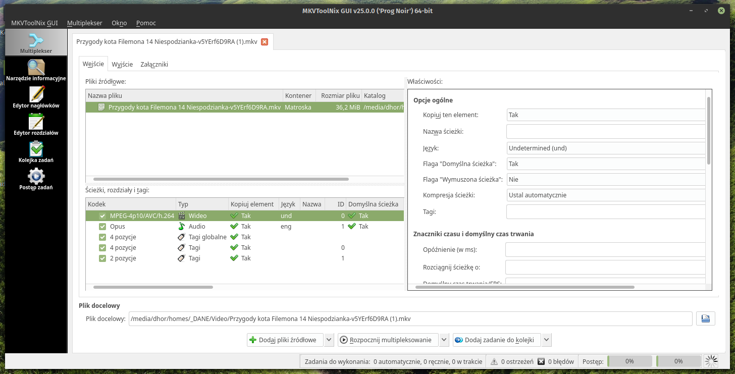Open Edytor rozdziałów chapter editor

36,125
